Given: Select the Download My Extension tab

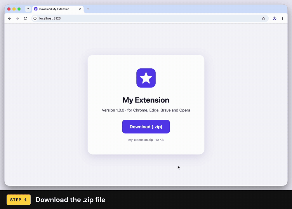Looking at the screenshot, I should (58, 9).
